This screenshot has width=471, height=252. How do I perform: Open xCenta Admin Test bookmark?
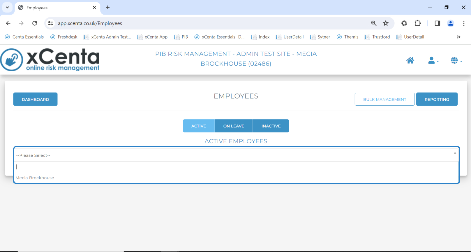coord(107,37)
